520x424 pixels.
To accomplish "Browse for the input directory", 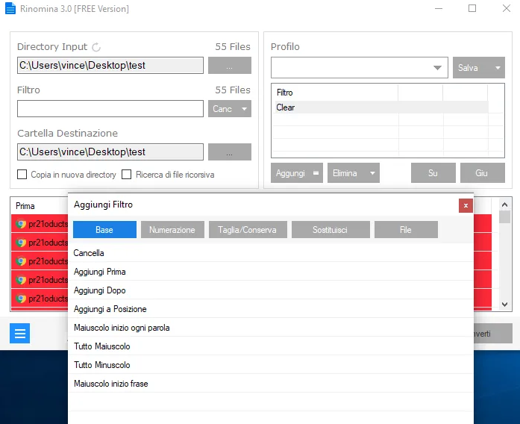I will (230, 65).
